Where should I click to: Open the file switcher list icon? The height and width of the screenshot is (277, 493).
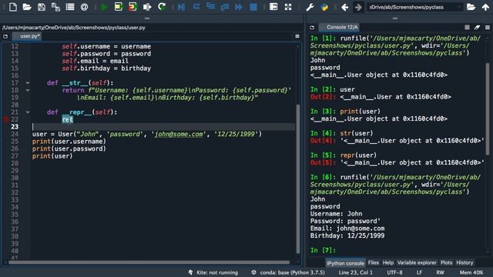click(x=70, y=7)
